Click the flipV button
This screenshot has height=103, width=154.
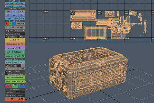coord(22,19)
